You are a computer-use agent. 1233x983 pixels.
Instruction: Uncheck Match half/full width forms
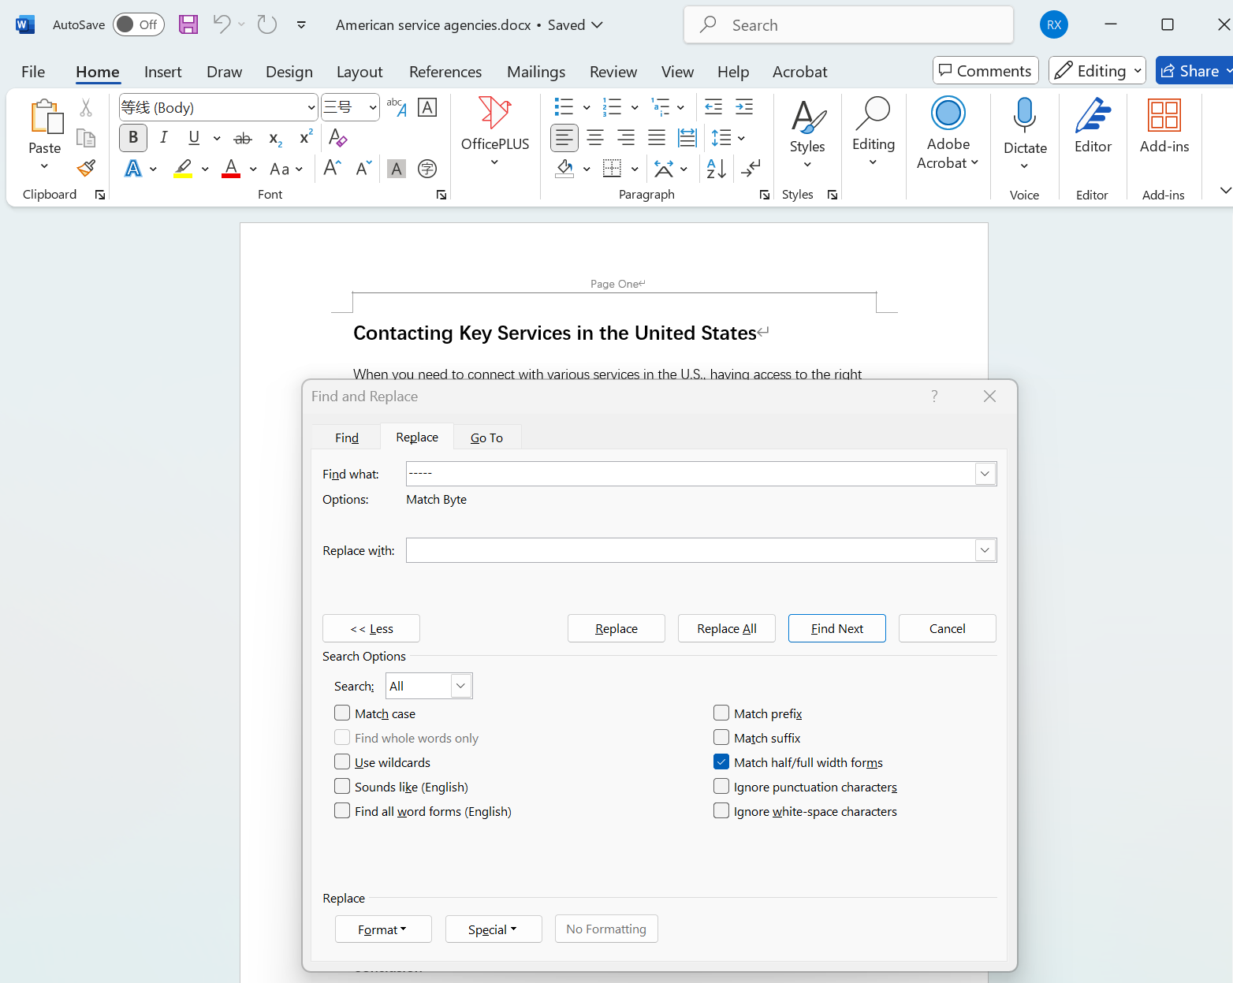(721, 762)
